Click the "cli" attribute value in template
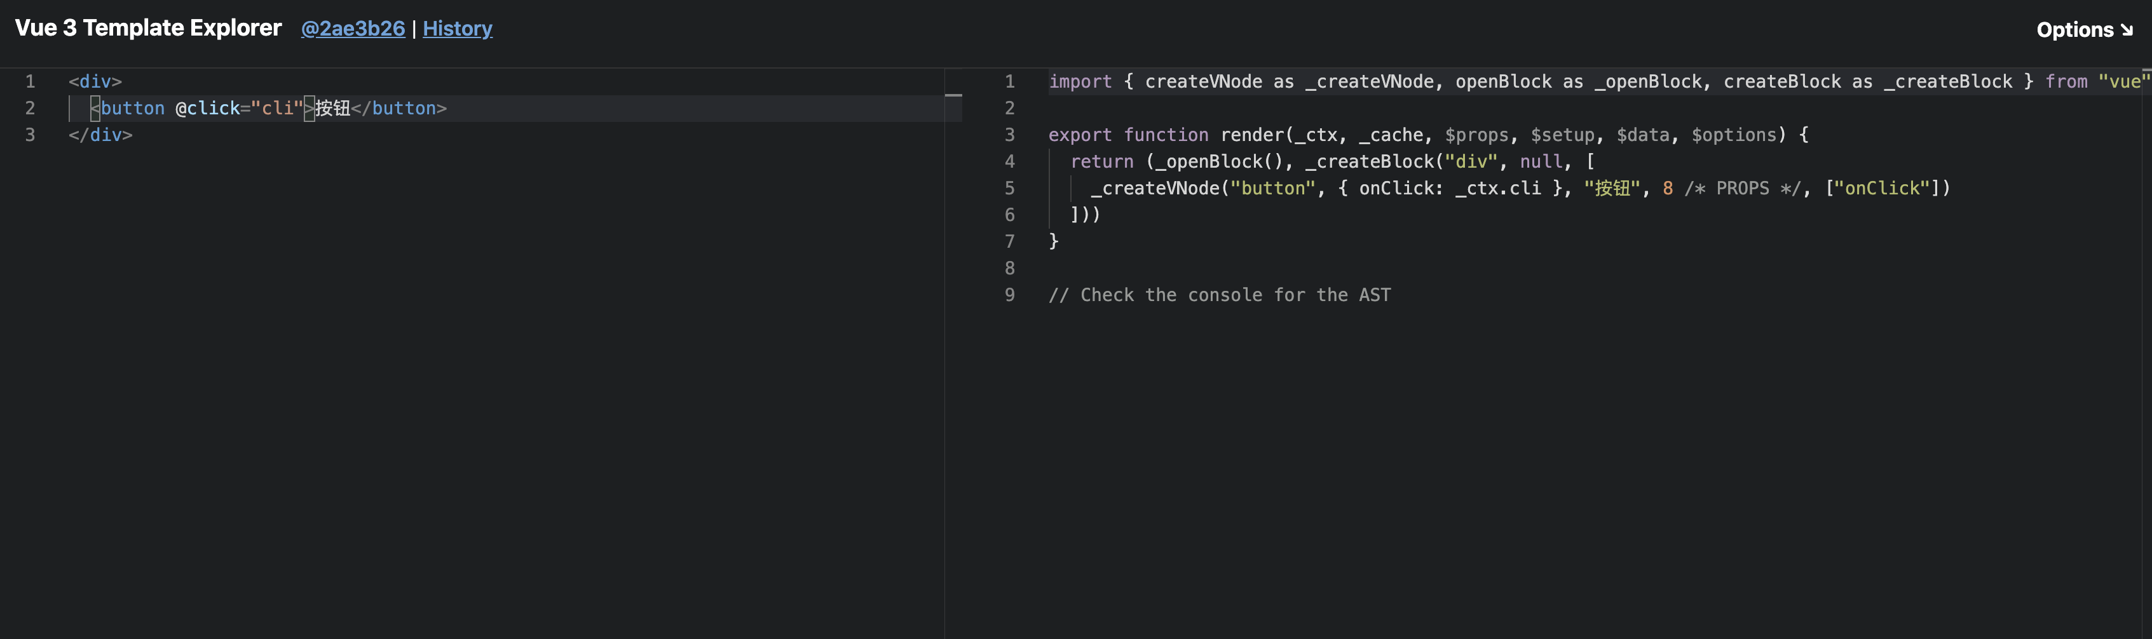 pos(277,108)
